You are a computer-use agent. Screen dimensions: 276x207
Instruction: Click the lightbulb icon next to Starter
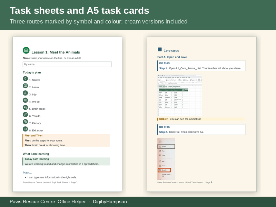tap(25, 79)
